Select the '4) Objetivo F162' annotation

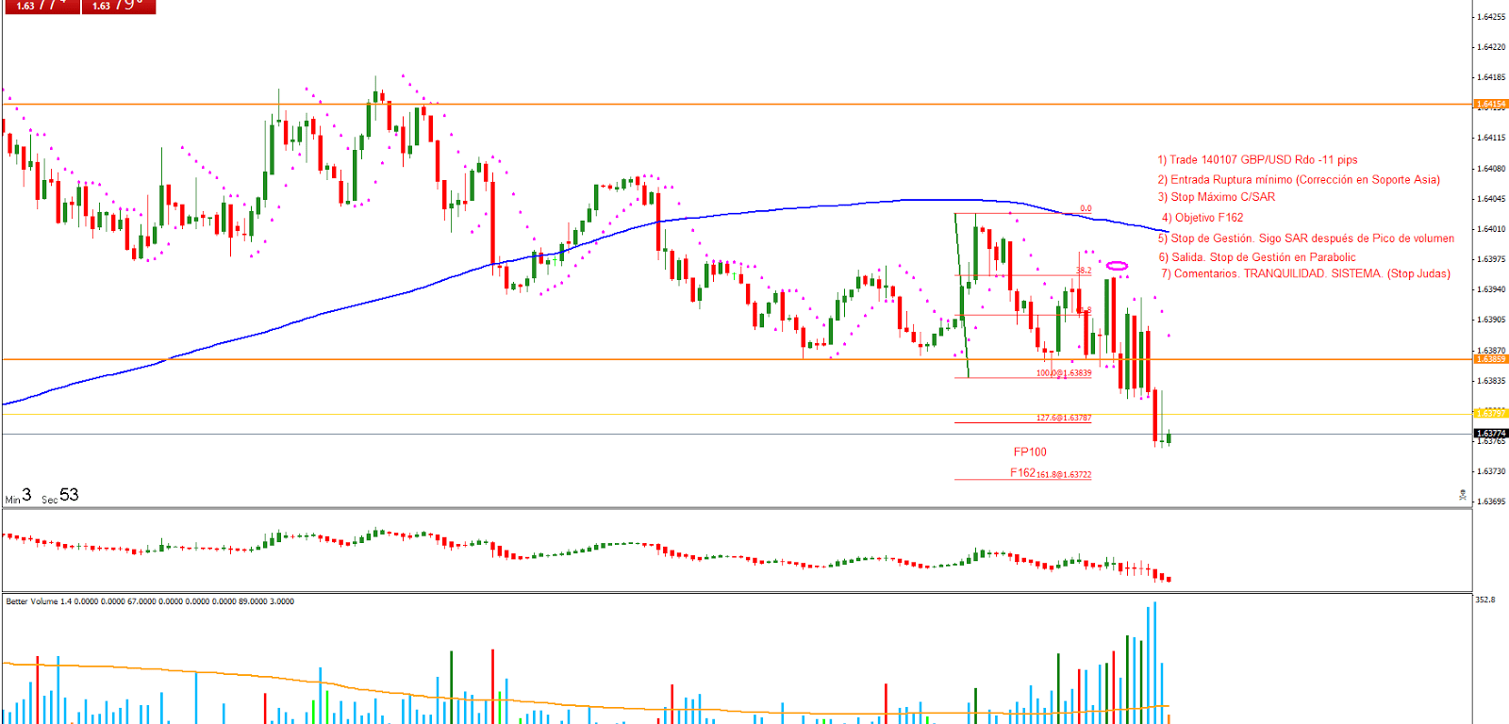[x=1202, y=218]
